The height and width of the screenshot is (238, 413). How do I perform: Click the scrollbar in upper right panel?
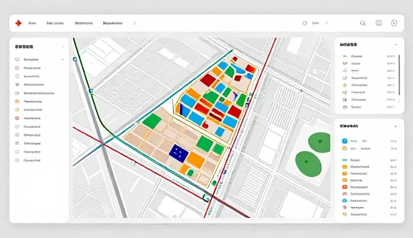coord(399,75)
